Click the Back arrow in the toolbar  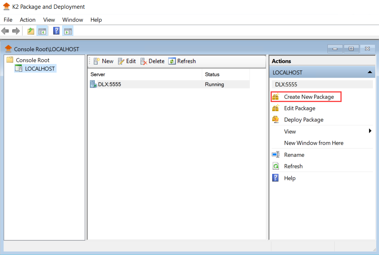point(5,31)
